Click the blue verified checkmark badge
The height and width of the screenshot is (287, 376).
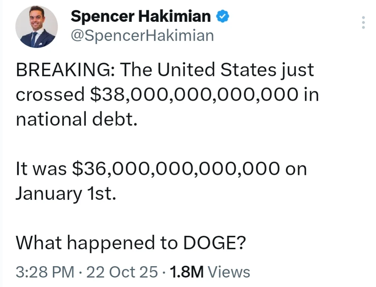[221, 16]
